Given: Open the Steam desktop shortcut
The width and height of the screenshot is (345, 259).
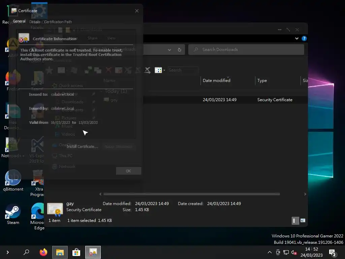Looking at the screenshot, I should tap(13, 214).
